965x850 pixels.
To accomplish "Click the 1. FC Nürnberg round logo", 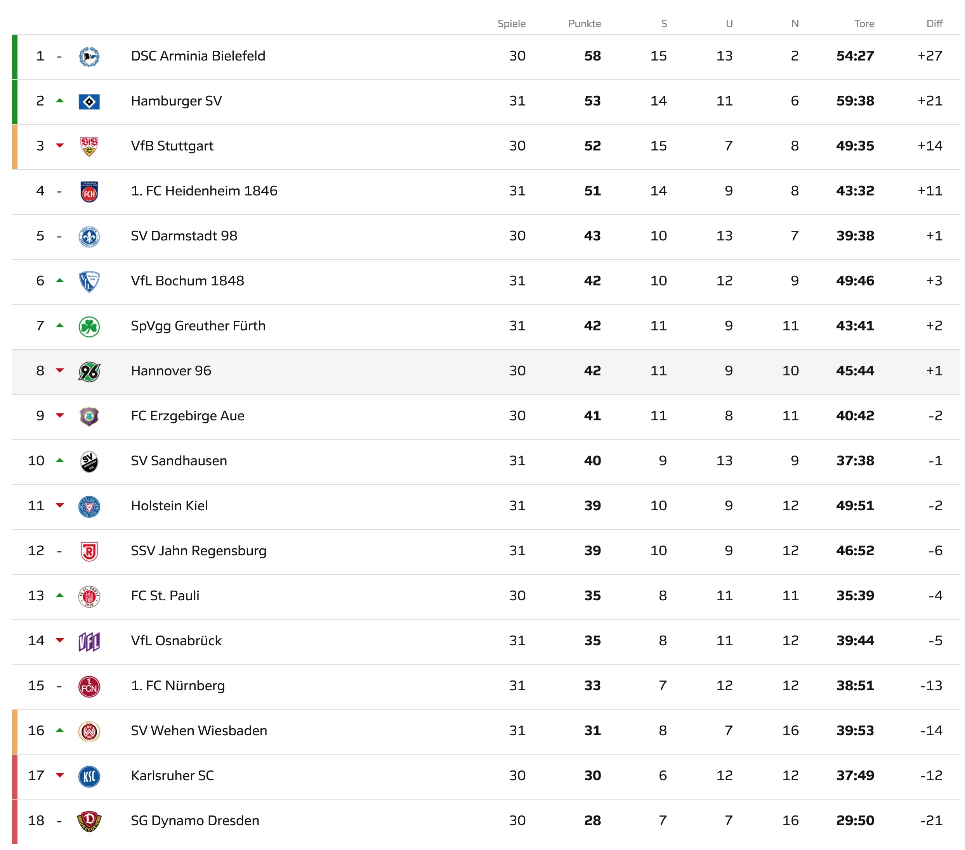I will pyautogui.click(x=89, y=686).
